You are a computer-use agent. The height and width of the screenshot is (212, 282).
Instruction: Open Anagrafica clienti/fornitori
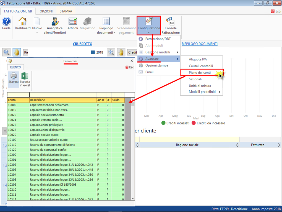[x=55, y=21]
